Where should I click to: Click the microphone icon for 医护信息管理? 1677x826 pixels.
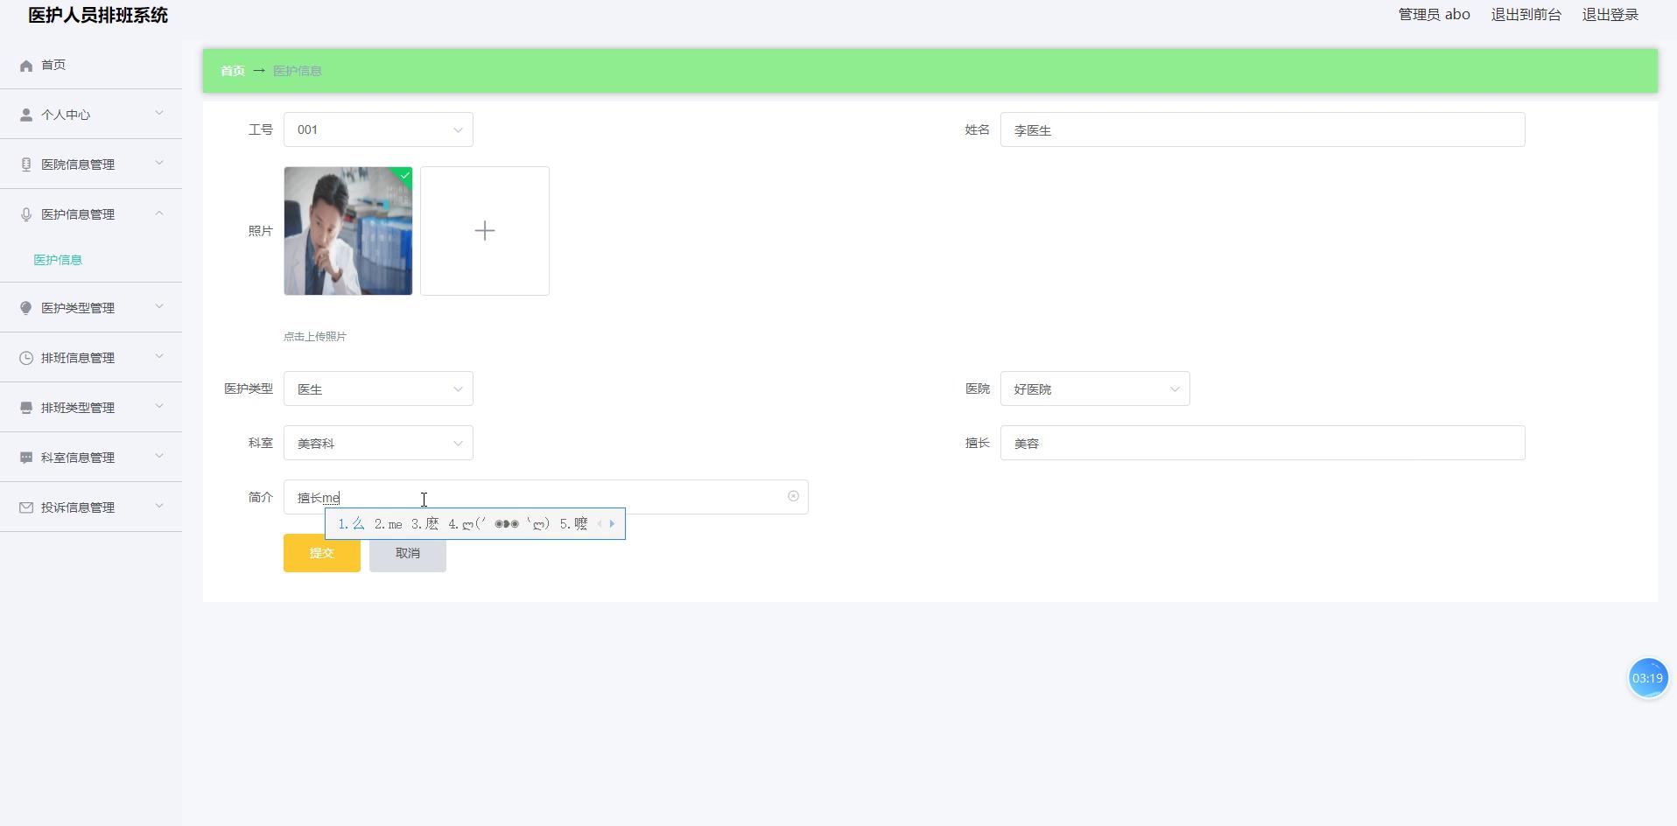pyautogui.click(x=26, y=214)
